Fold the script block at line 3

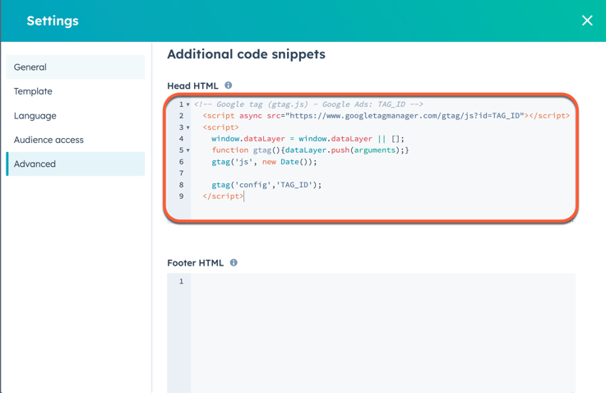pos(188,128)
